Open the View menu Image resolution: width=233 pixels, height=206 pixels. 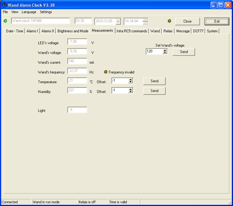point(15,12)
